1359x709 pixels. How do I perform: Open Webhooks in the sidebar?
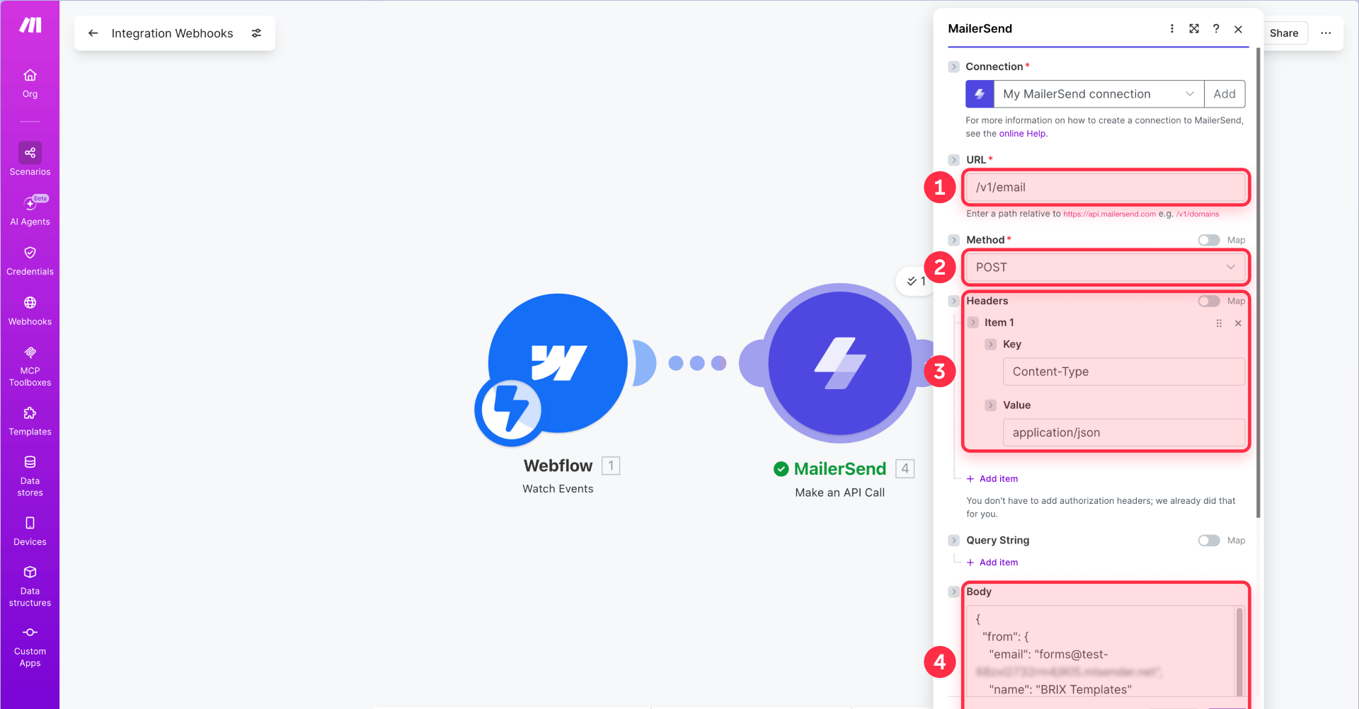click(x=30, y=311)
